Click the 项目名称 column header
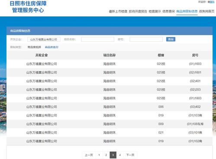This screenshot has height=159, width=216. [x=110, y=55]
